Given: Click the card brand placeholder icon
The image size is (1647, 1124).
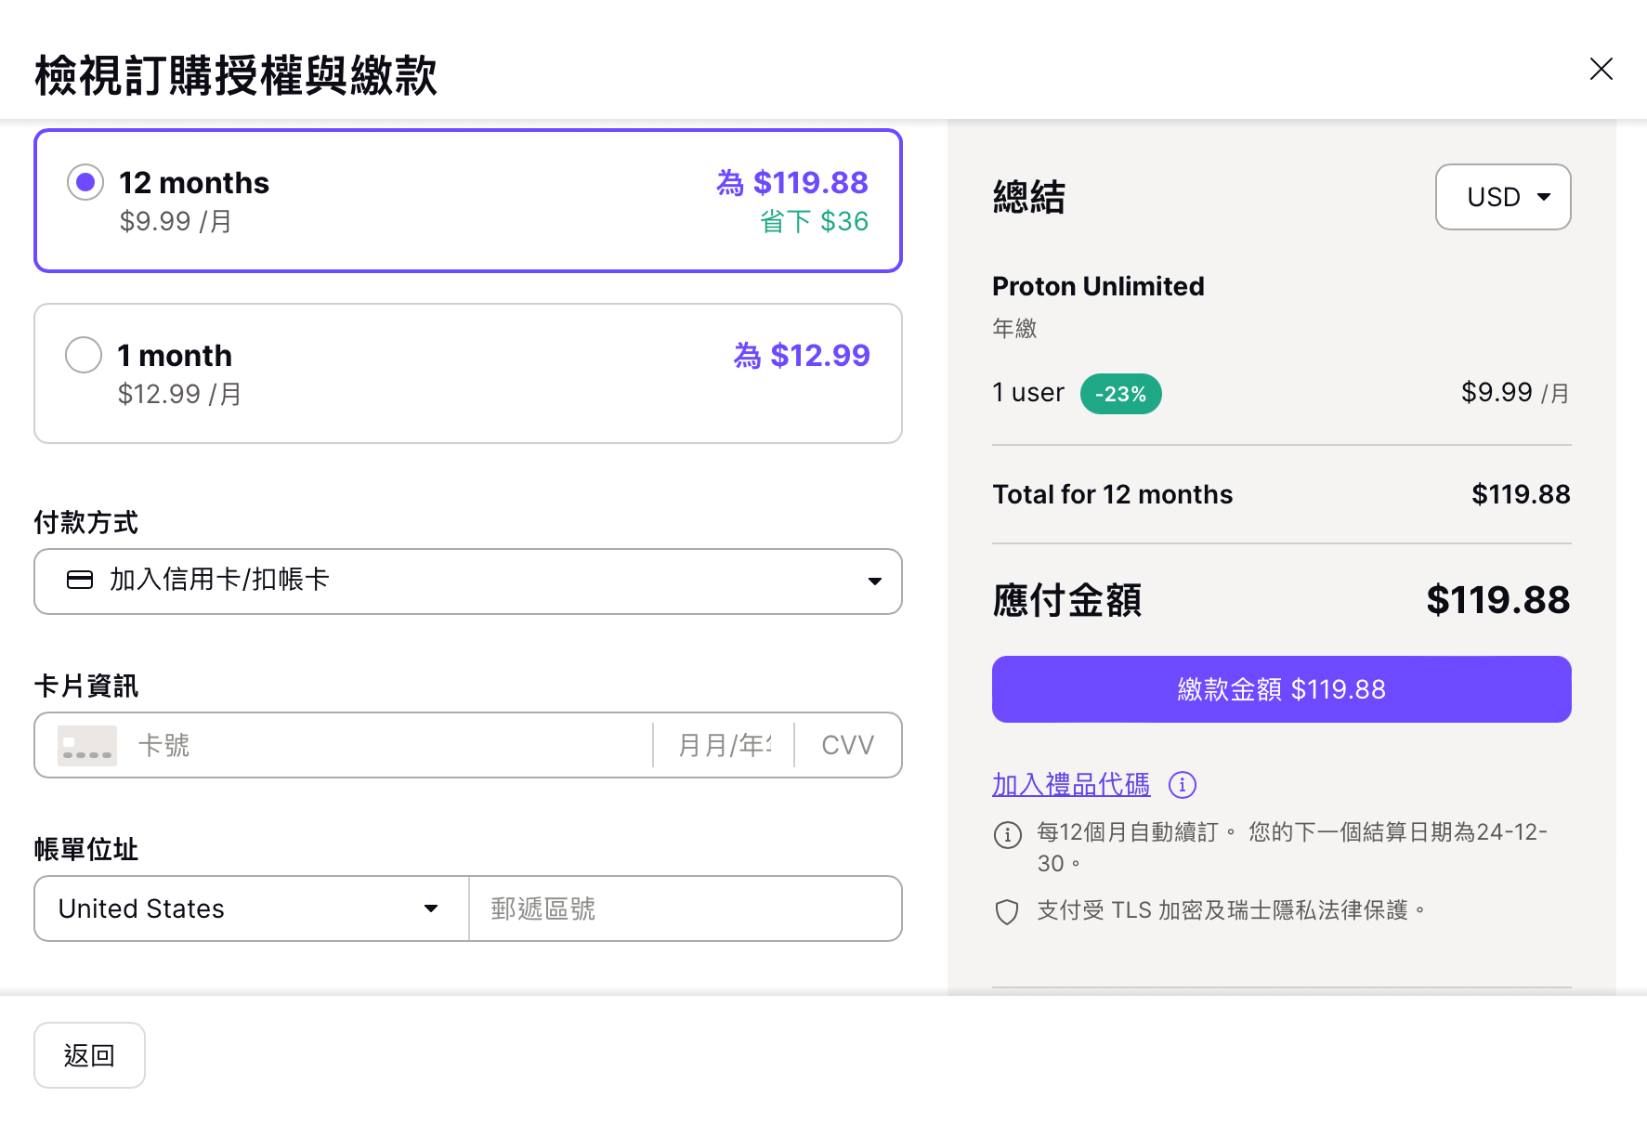Looking at the screenshot, I should pos(87,745).
